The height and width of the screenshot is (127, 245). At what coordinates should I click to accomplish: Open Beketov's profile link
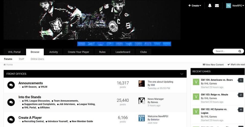[x=155, y=120]
